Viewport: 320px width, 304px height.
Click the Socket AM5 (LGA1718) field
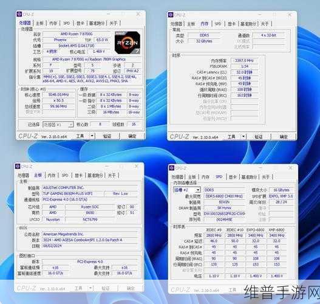77,46
